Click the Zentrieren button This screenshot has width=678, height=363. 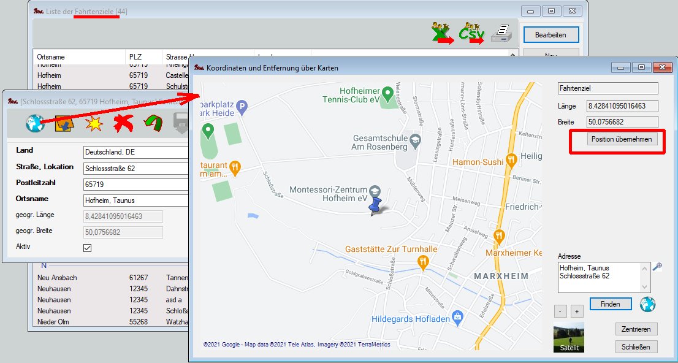coord(636,329)
